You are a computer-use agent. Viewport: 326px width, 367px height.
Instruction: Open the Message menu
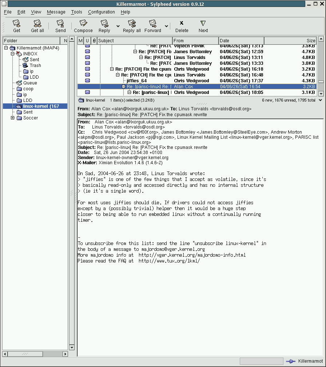pyautogui.click(x=56, y=12)
